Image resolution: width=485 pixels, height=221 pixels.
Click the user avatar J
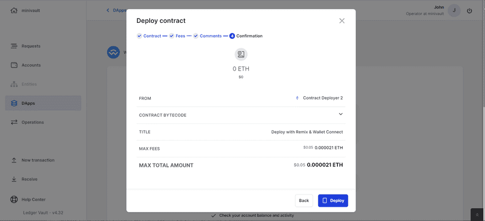tap(454, 11)
